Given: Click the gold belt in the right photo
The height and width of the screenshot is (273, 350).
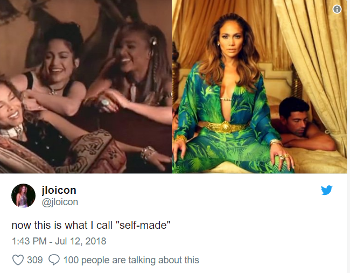Looking at the screenshot, I should [225, 127].
